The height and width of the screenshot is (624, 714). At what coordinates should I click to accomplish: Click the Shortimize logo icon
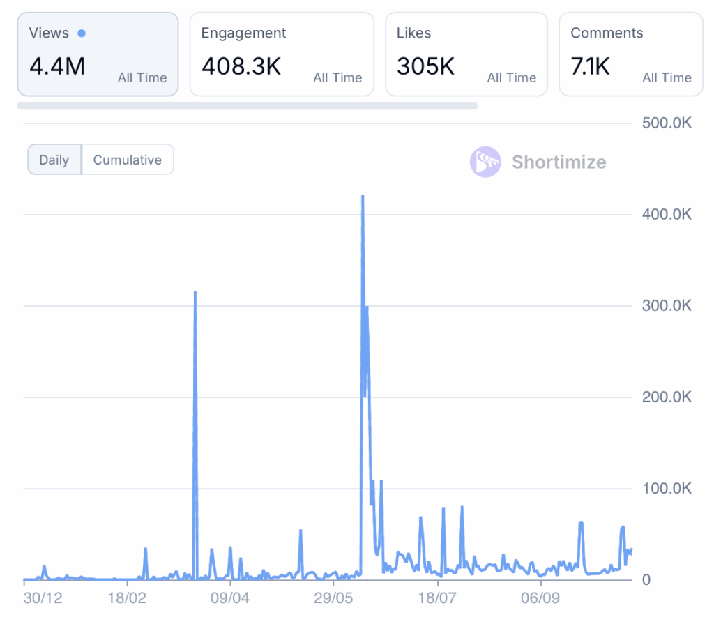(x=485, y=162)
